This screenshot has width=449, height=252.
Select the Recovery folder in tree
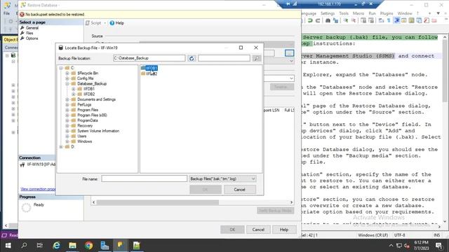(85, 126)
